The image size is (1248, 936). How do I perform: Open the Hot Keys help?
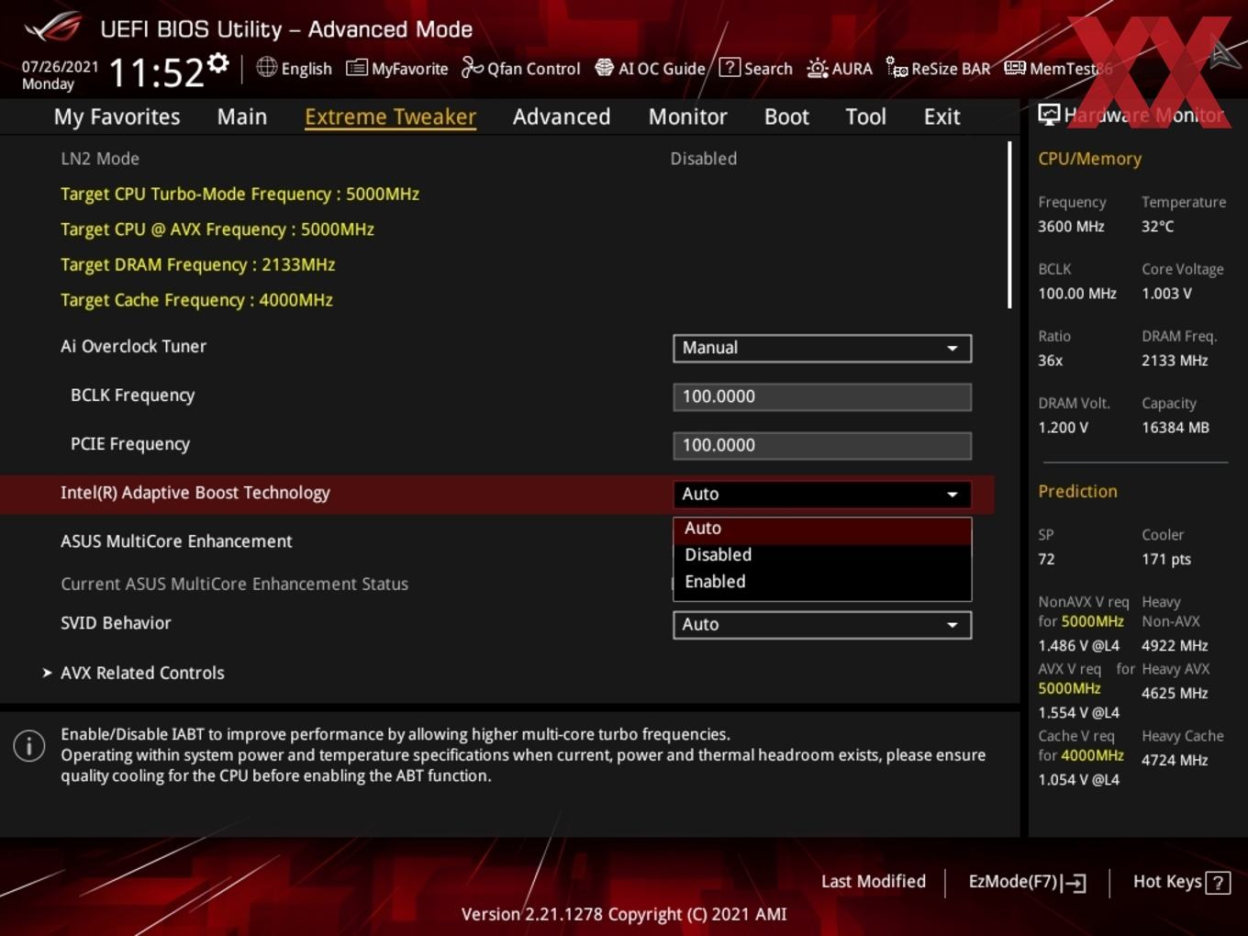pos(1181,882)
